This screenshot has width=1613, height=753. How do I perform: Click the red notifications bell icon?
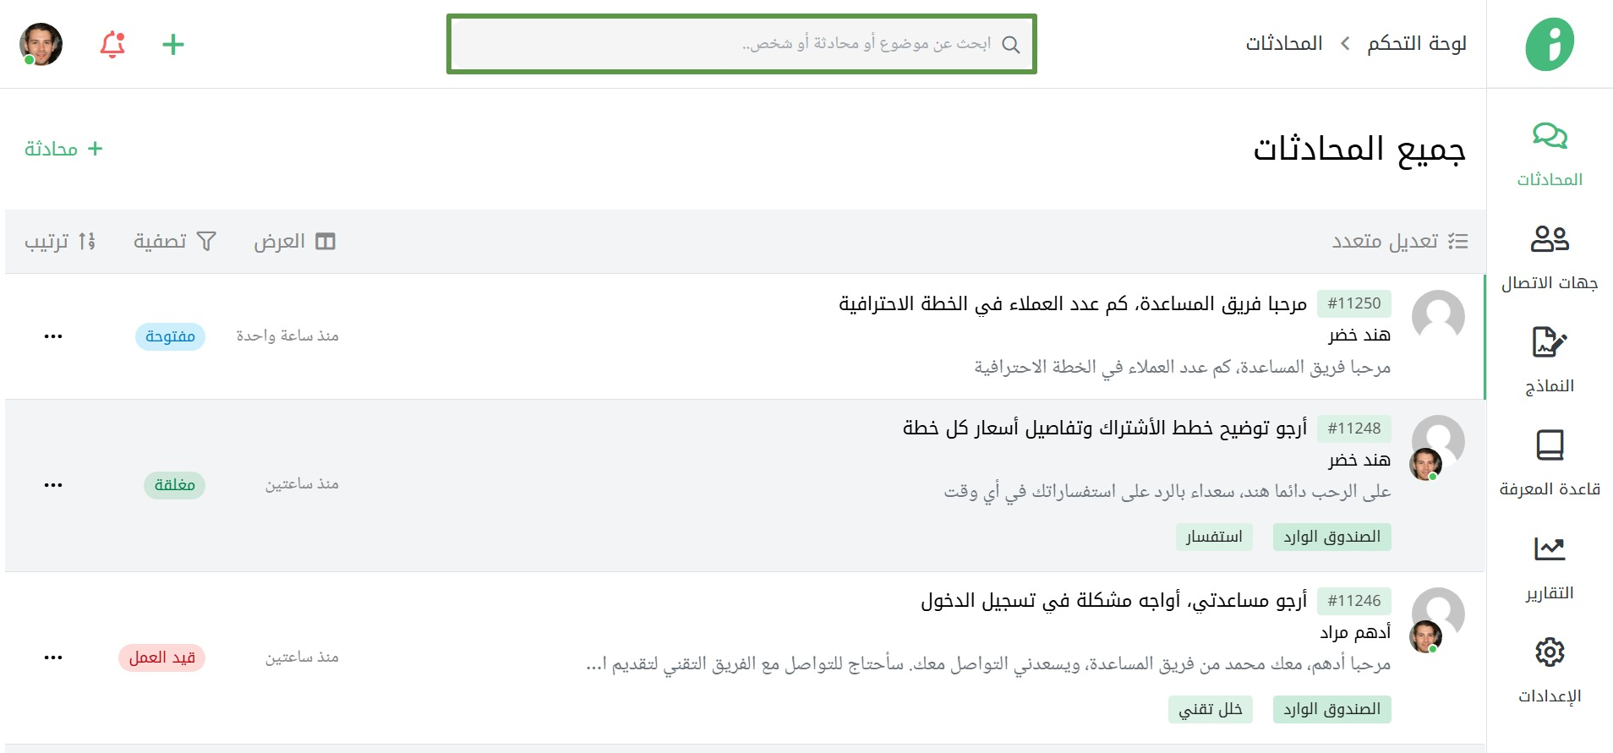112,44
